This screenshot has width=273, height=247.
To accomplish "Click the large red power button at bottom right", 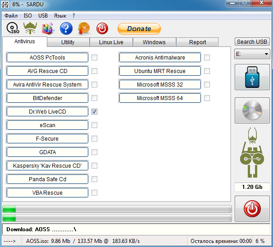I will pos(252,209).
